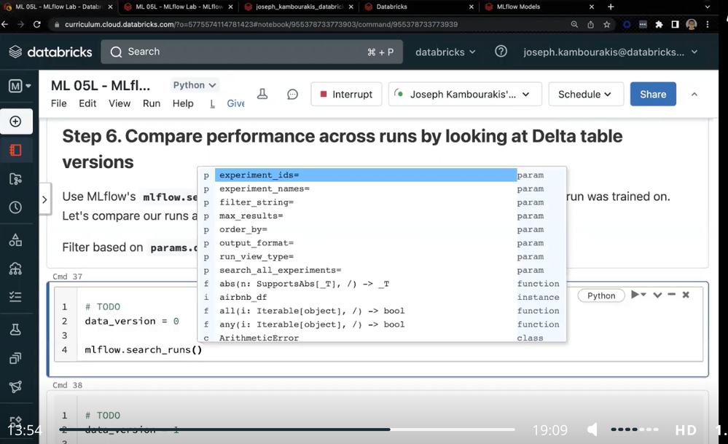Viewport: 728px width, 444px height.
Task: Open the comments bubble icon
Action: pos(292,94)
